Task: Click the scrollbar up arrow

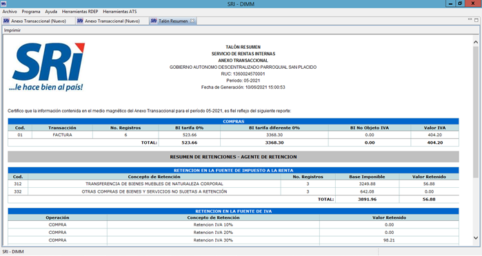Action: pyautogui.click(x=476, y=43)
